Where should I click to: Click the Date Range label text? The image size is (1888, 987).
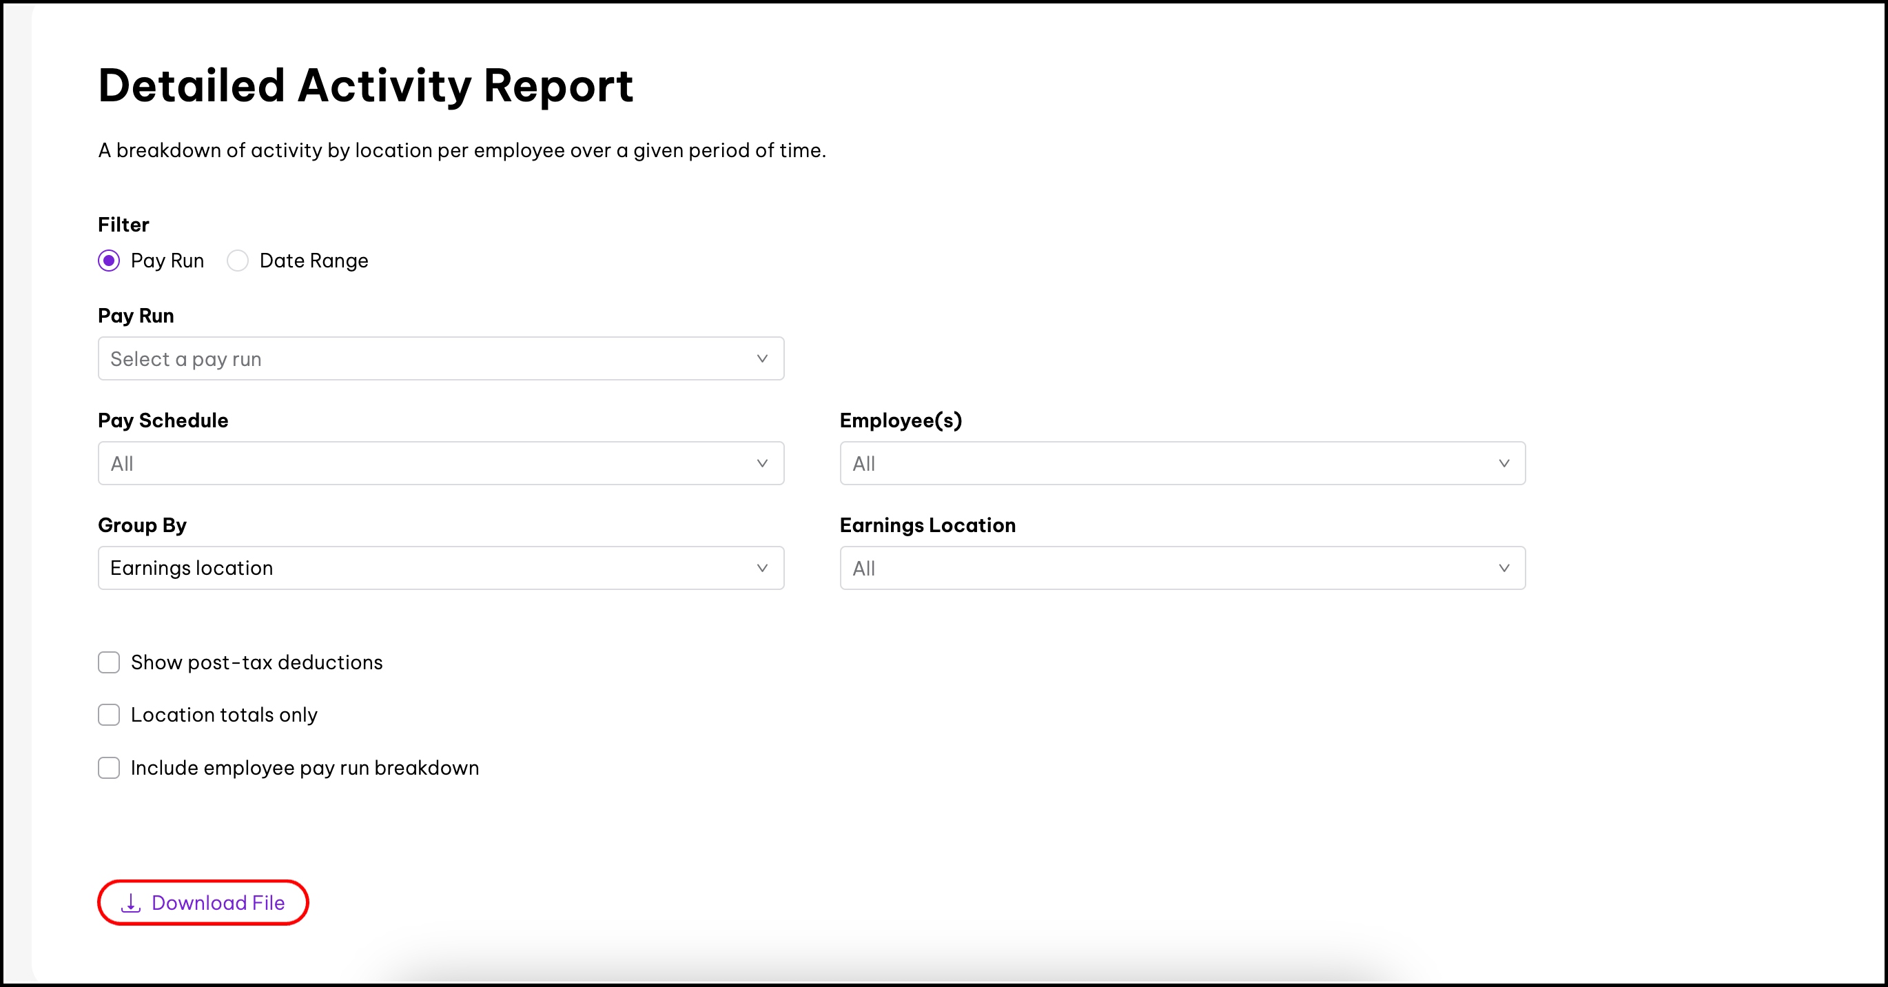click(x=314, y=261)
